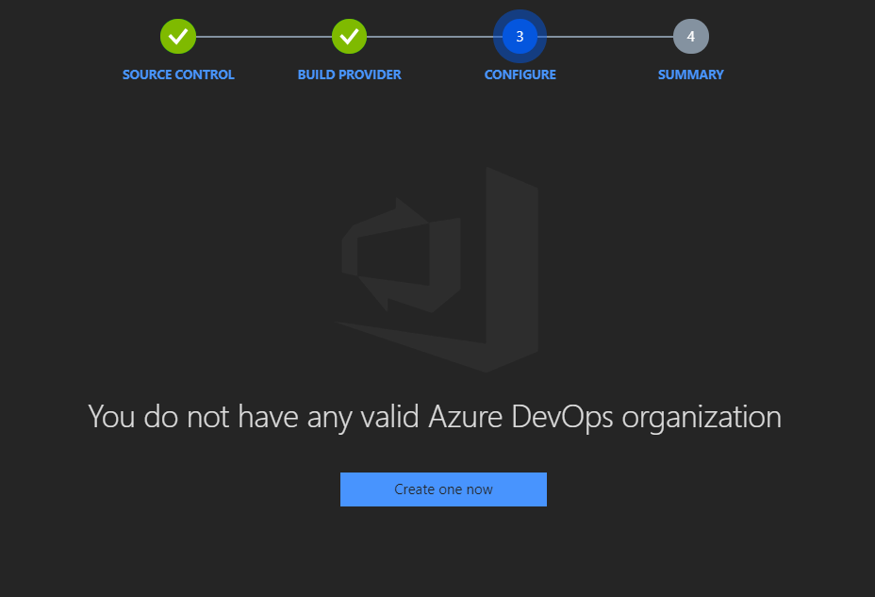Select the completed Build Provider checkmark icon
This screenshot has height=597, width=875.
[350, 36]
